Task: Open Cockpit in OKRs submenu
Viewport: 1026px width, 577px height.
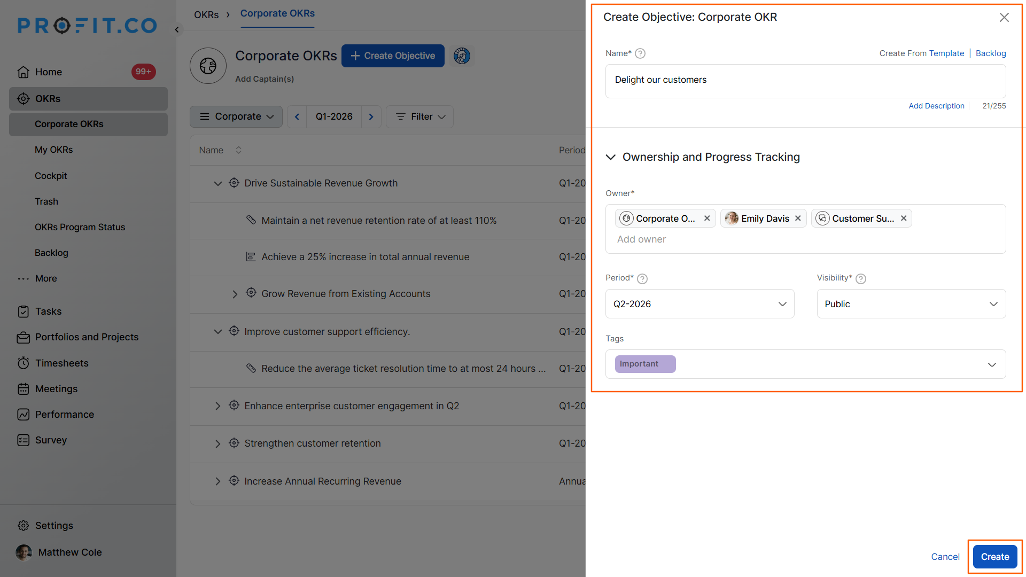Action: (51, 176)
